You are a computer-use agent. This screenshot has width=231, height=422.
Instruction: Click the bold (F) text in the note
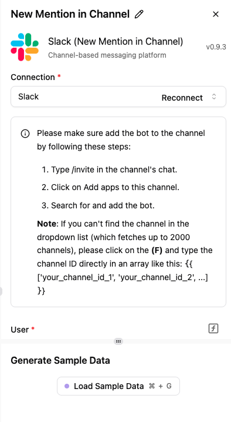coord(157,250)
